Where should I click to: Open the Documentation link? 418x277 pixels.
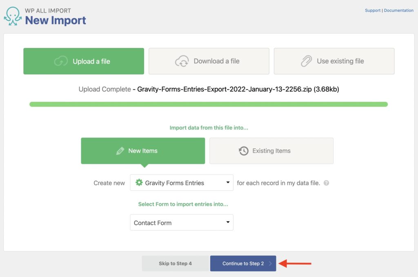pos(398,10)
